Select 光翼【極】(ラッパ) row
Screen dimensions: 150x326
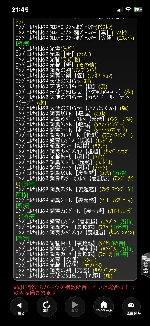point(53,54)
